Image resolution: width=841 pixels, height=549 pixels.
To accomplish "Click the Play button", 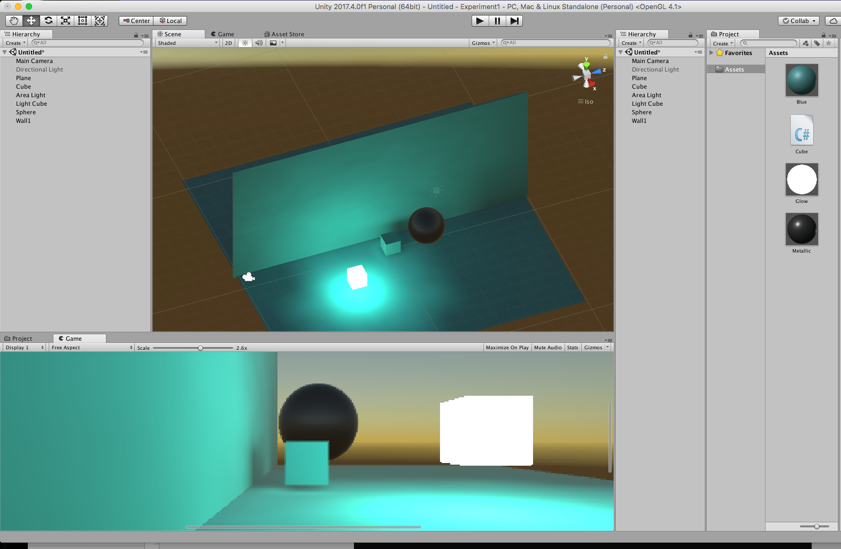I will [480, 21].
